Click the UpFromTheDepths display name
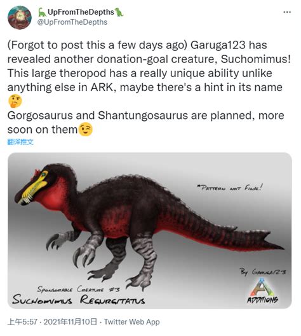301x336 pixels. [81, 12]
